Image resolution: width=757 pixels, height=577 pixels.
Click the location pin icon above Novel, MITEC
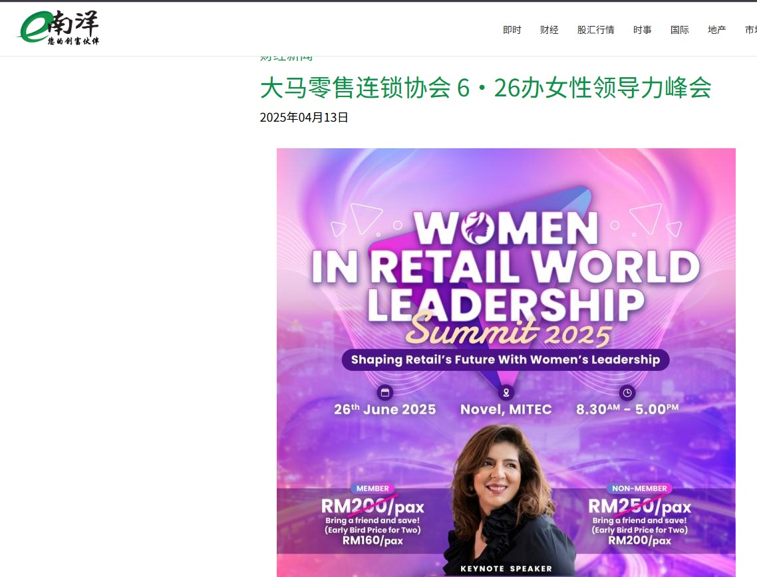(x=506, y=392)
